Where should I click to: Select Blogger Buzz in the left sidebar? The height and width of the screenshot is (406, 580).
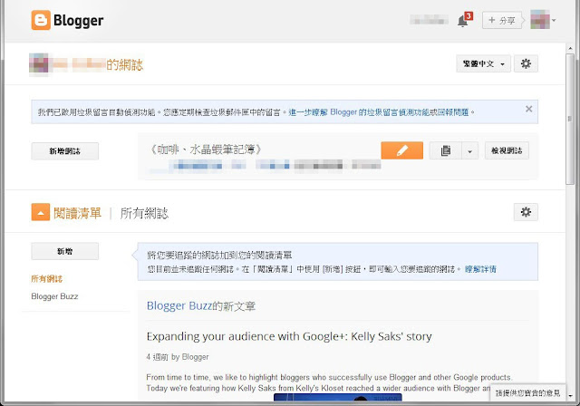click(x=54, y=296)
